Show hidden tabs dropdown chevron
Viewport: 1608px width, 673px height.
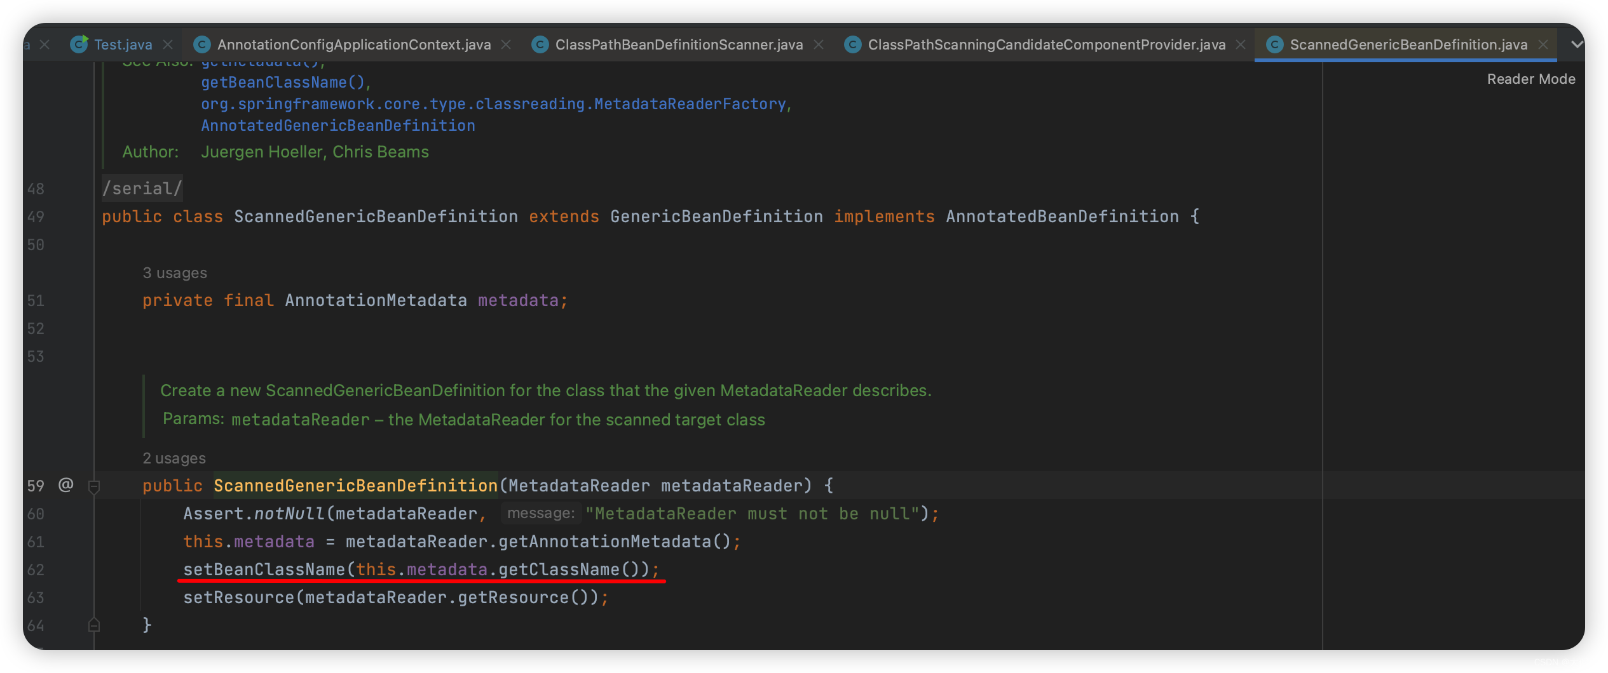(1576, 44)
